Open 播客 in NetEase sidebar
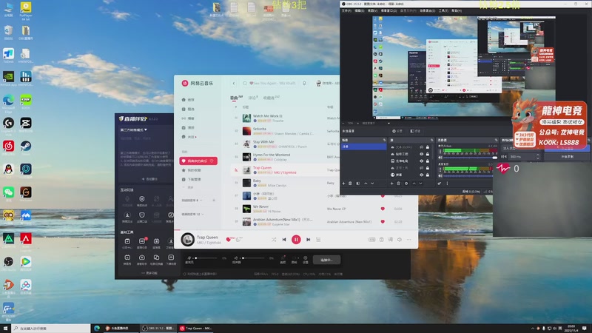 [189, 118]
